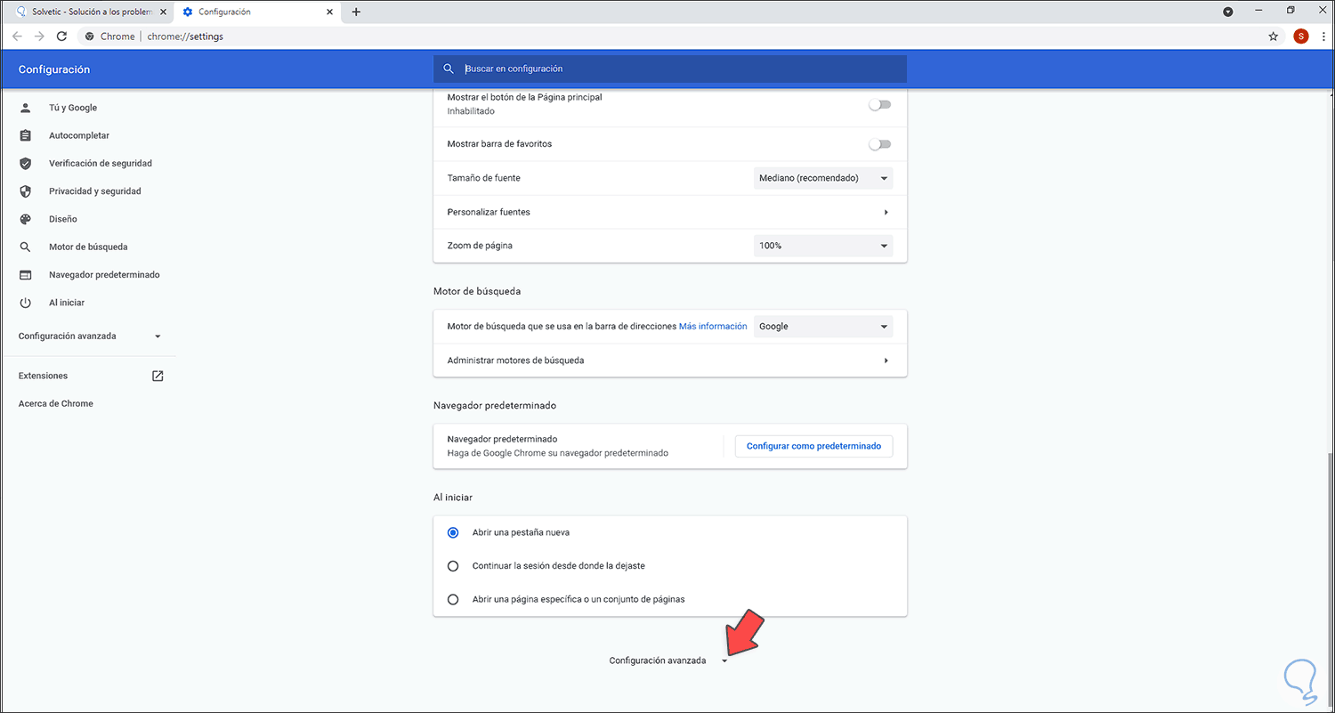This screenshot has width=1335, height=713.
Task: Select Abrir una página específica radio option
Action: click(x=453, y=599)
